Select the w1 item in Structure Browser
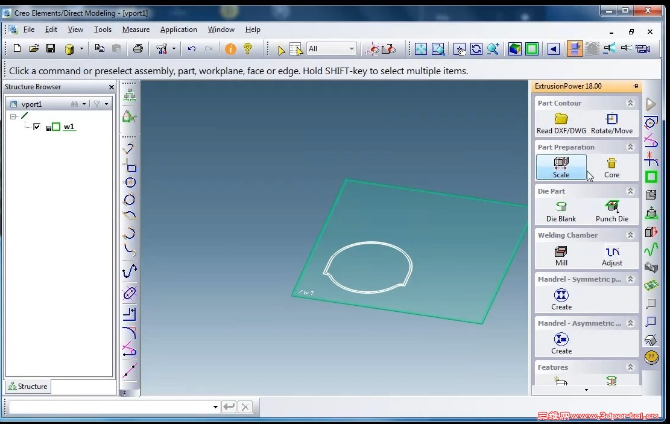The image size is (670, 424). pos(69,127)
